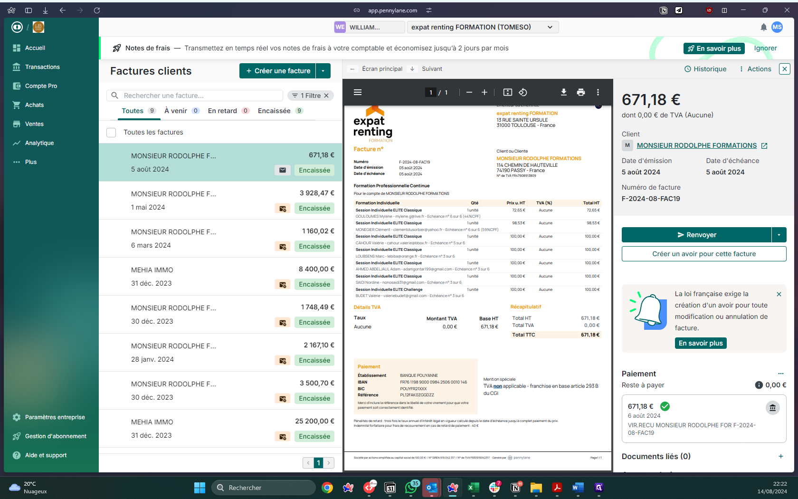Switch to the En retard tab

point(228,111)
